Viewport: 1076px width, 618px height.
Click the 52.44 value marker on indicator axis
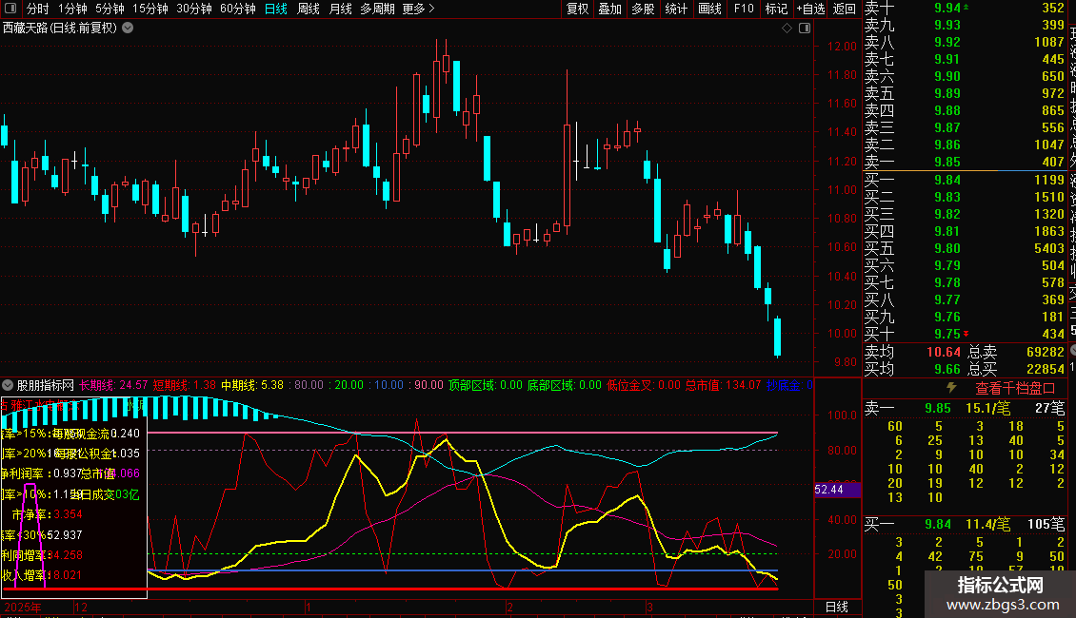point(830,490)
